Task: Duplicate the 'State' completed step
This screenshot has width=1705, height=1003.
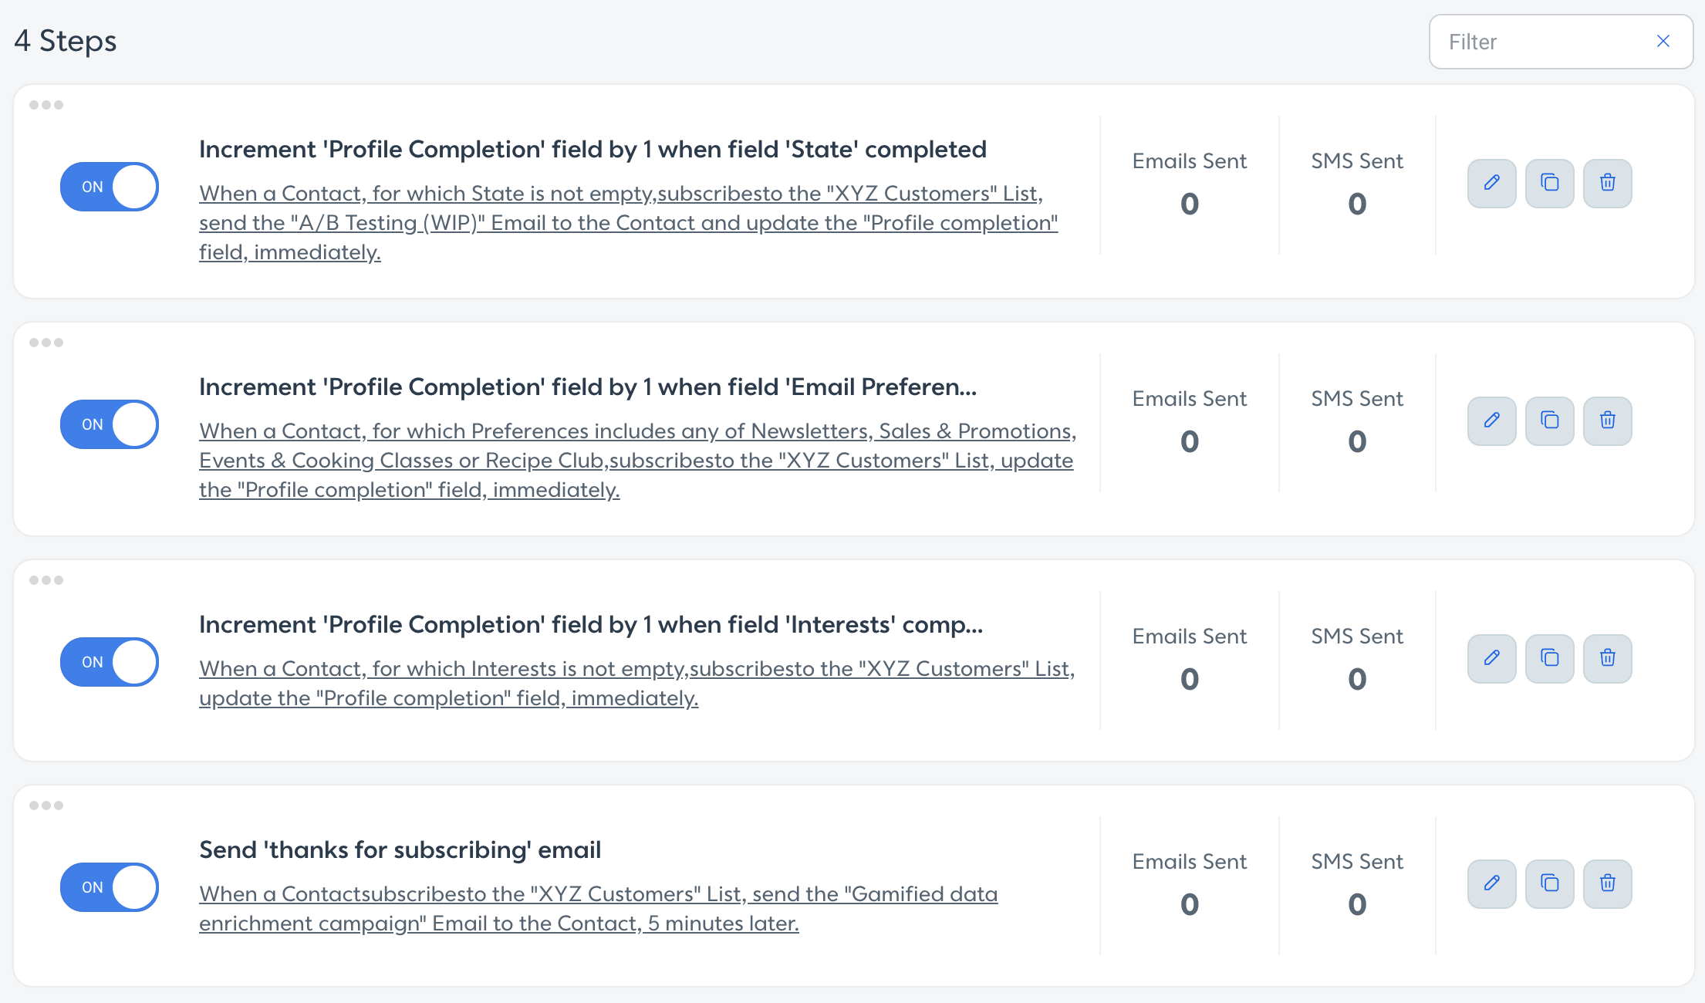Action: [x=1549, y=184]
